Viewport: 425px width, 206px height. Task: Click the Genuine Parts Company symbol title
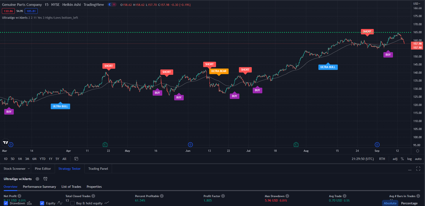click(x=22, y=5)
